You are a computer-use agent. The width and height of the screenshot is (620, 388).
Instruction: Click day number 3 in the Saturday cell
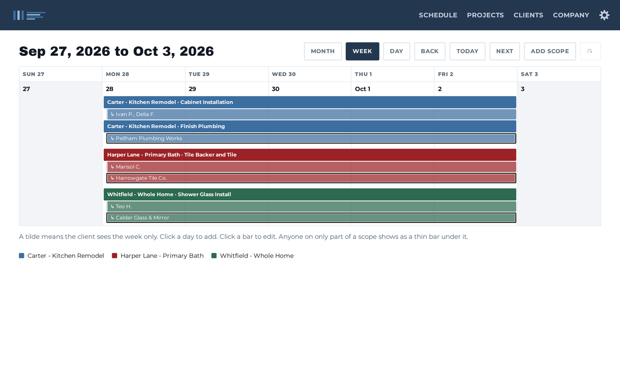(x=523, y=89)
